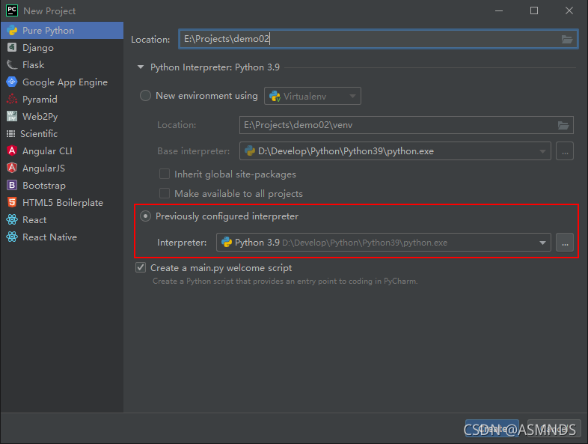Enable Make available to all projects
Viewport: 588px width, 444px height.
165,193
